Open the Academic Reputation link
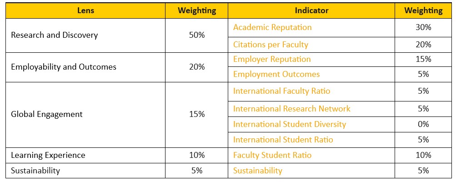 coord(272,27)
